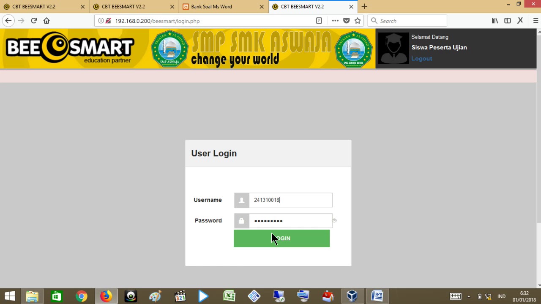Open Windows Store from the taskbar
Viewport: 541px width, 304px height.
tap(57, 296)
